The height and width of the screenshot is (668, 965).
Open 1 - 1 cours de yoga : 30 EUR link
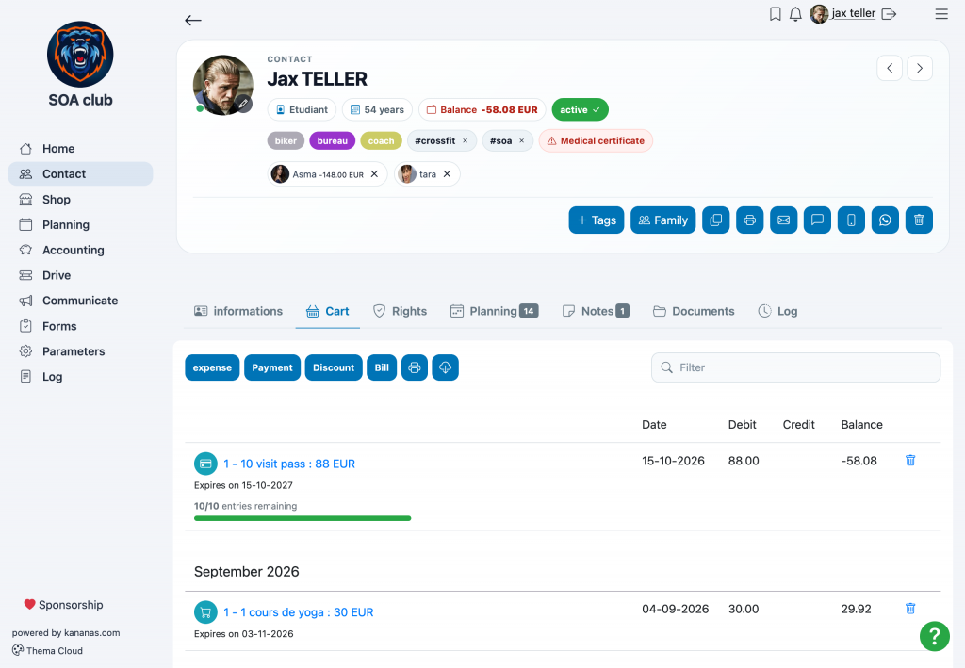(299, 612)
